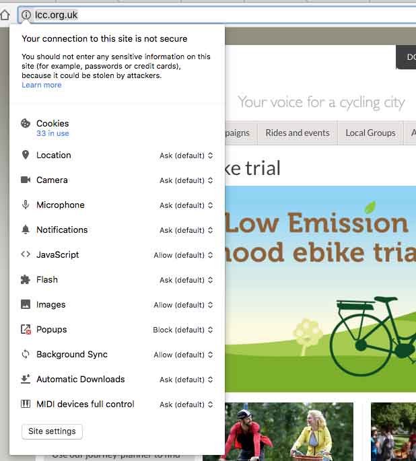Open the Location permission dropdown
Viewport: 416px width, 461px height.
point(186,155)
